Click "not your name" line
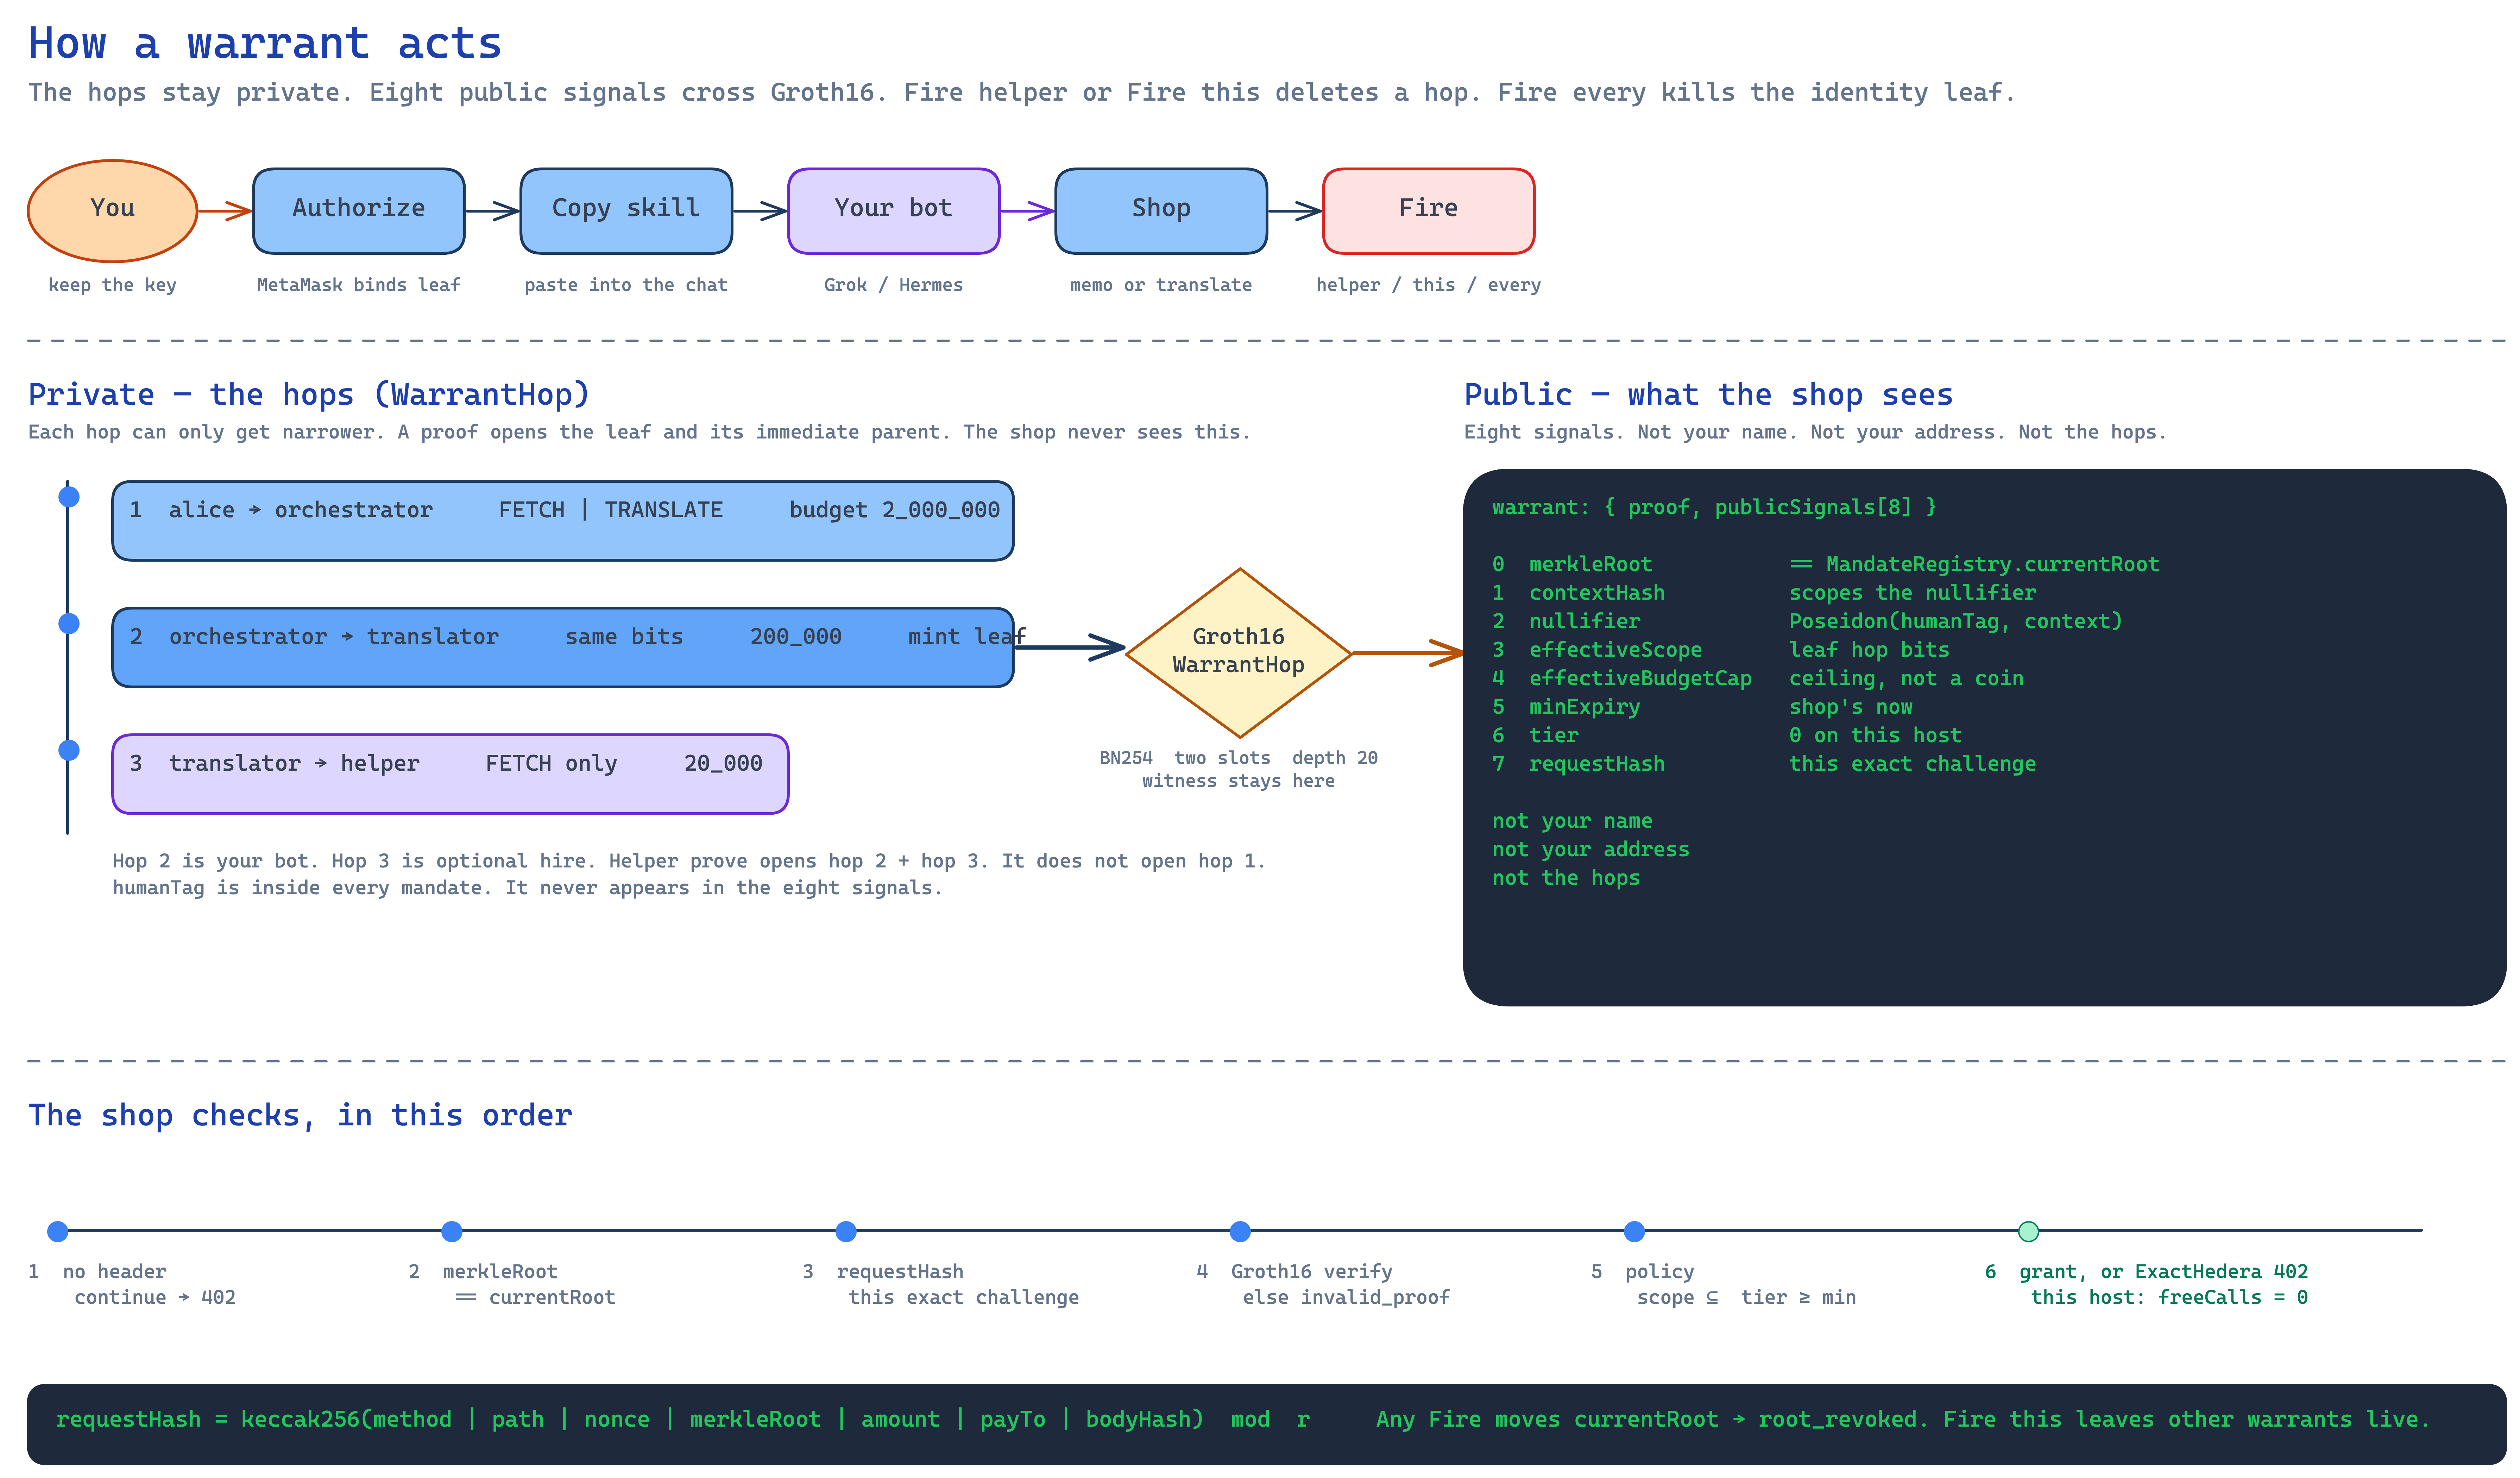The image size is (2520, 1478). point(1572,821)
